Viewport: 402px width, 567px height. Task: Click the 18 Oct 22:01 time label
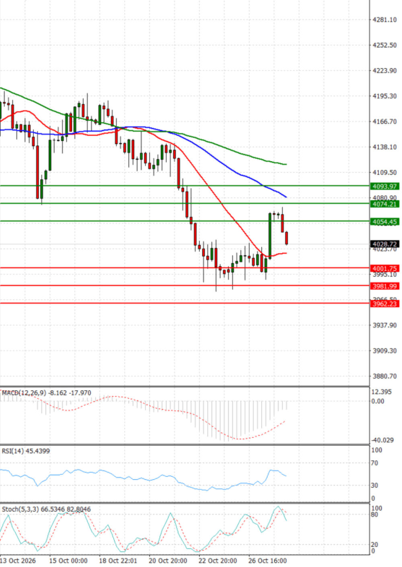pos(118,560)
